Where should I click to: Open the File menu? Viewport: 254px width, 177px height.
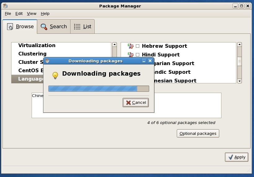coord(8,14)
